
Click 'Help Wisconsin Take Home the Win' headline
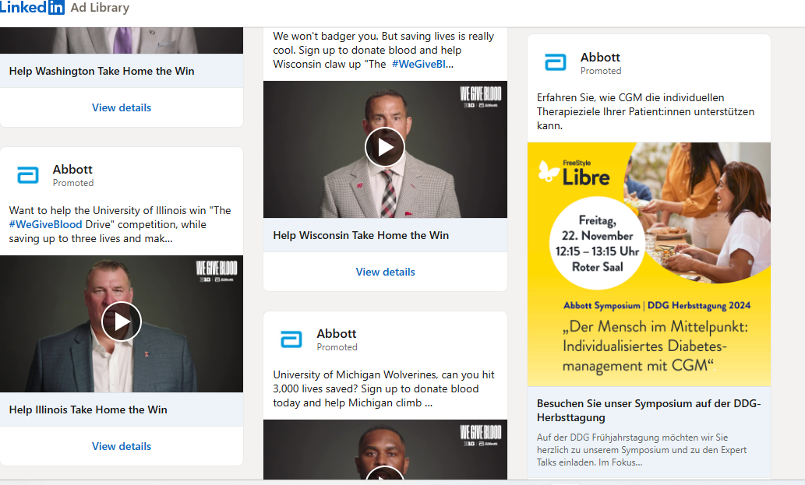(x=361, y=235)
